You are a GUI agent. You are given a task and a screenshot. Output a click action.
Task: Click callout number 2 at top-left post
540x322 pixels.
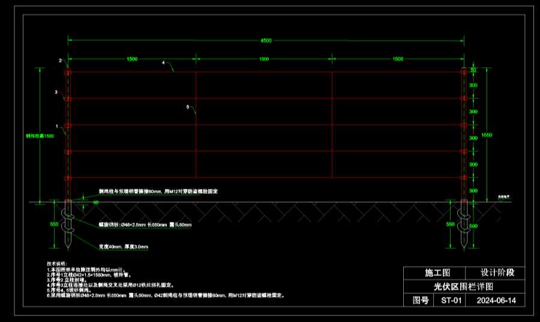pyautogui.click(x=60, y=61)
